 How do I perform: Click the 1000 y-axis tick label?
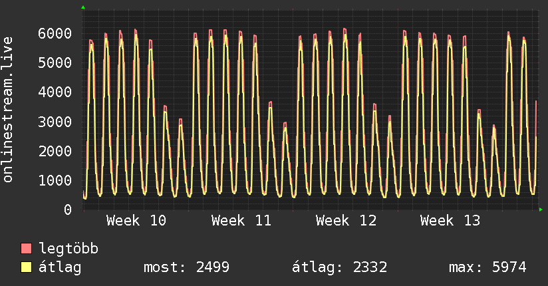pos(55,180)
